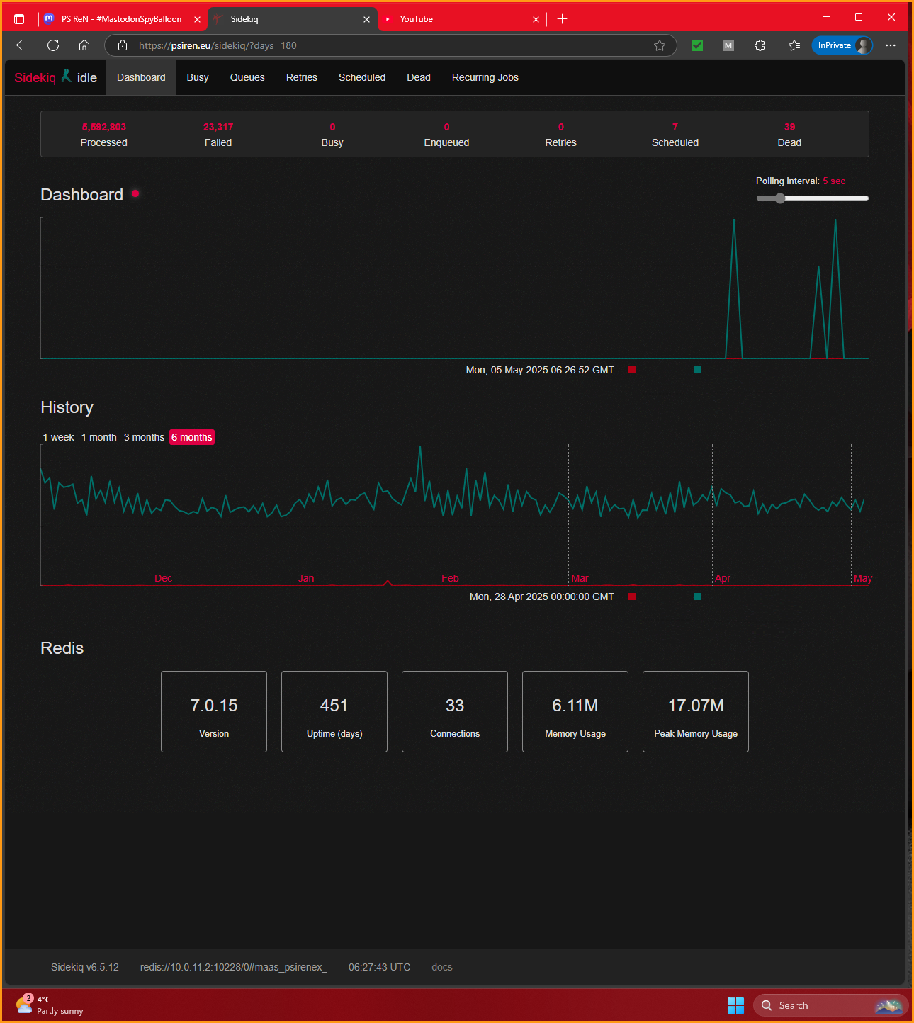Screen dimensions: 914x1023
Task: Click the 17.07M Peak Memory Usage card
Action: pos(696,711)
